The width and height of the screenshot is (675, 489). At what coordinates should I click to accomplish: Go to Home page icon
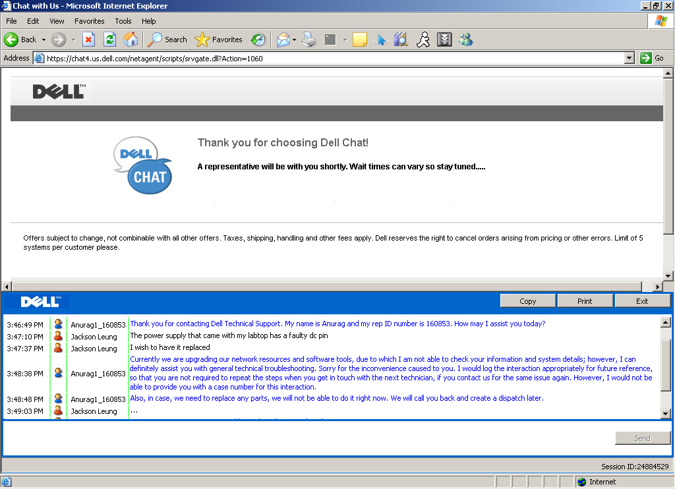coord(131,40)
